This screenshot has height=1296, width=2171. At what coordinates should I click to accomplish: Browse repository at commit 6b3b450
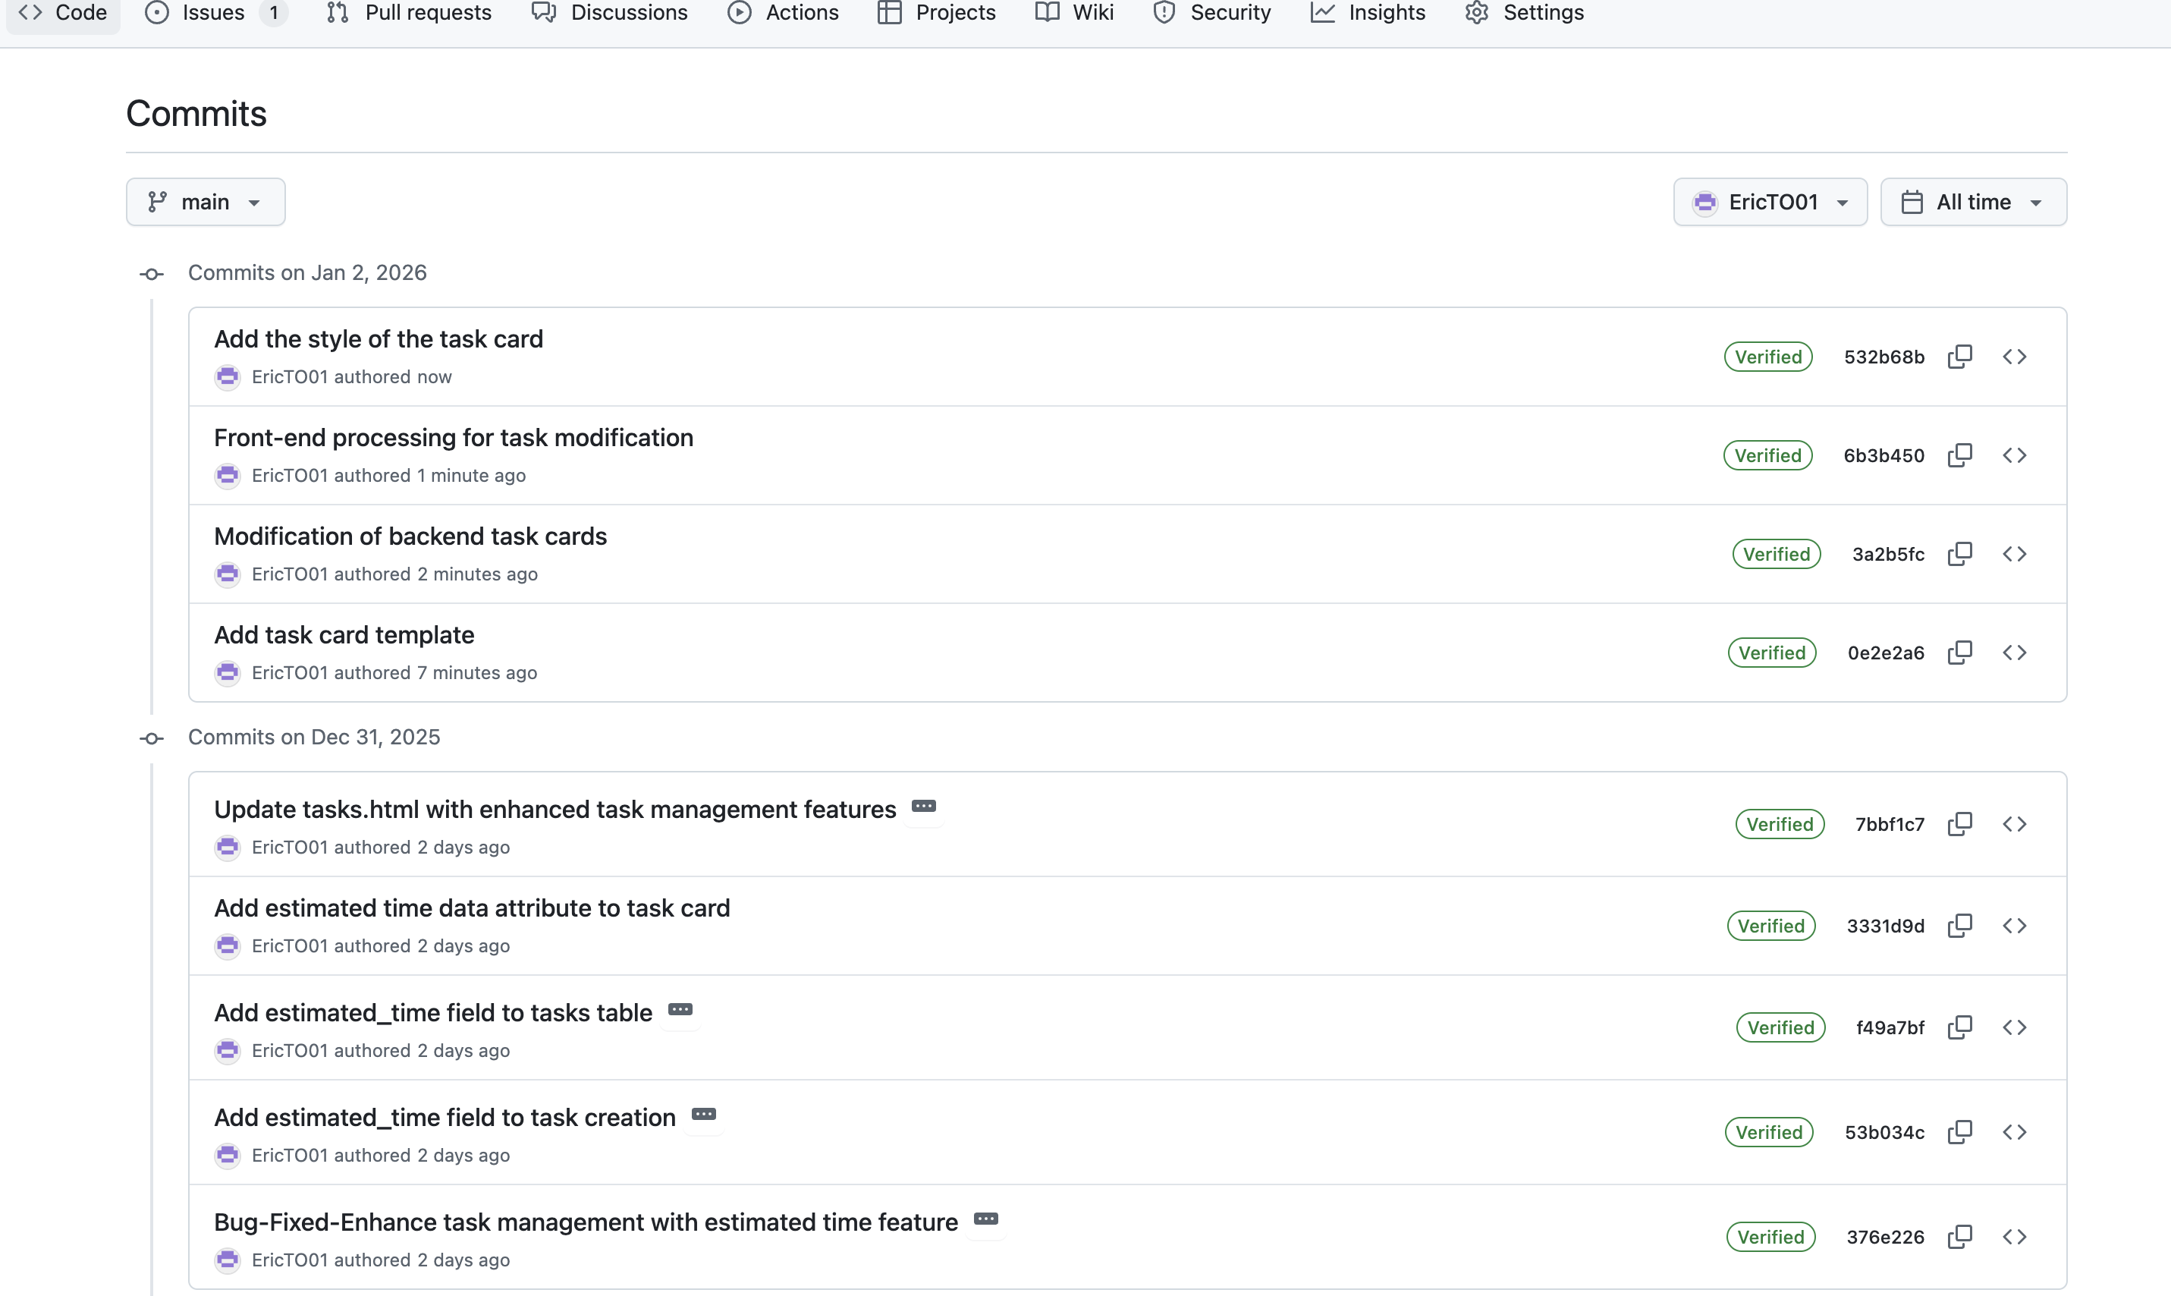(x=2015, y=455)
